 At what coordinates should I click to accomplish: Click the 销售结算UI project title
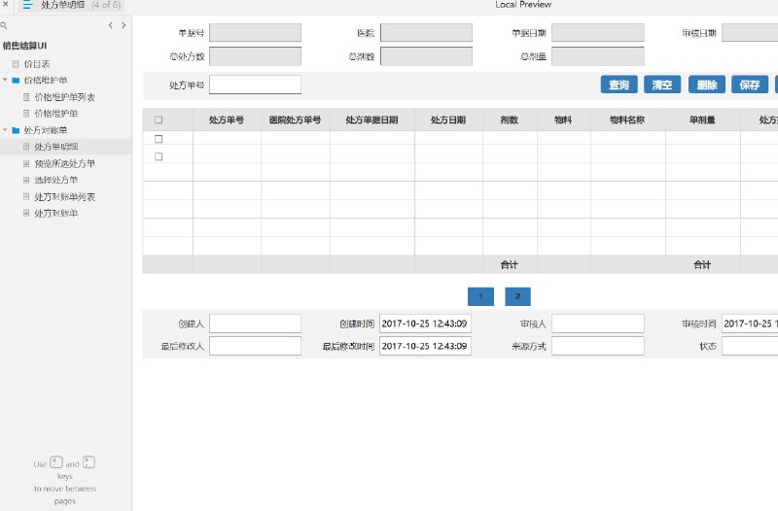pyautogui.click(x=25, y=46)
